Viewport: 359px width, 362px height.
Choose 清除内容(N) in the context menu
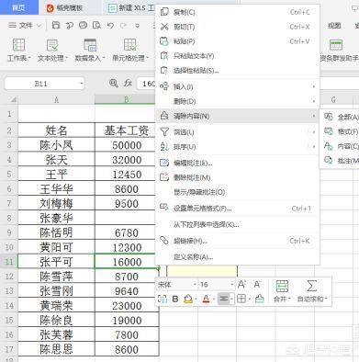(238, 116)
